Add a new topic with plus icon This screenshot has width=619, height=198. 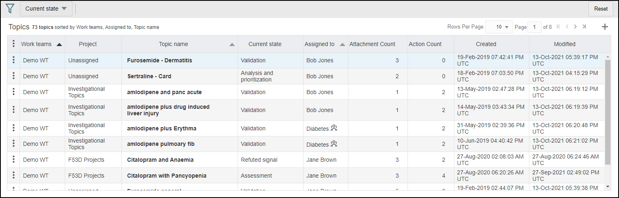click(605, 27)
